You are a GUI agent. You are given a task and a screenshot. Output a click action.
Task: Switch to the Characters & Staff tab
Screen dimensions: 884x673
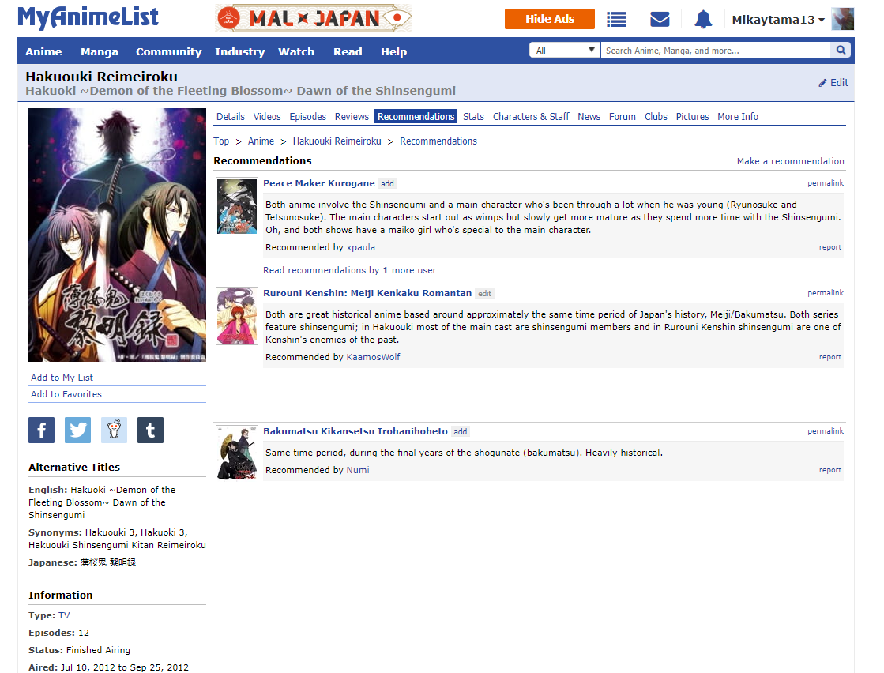(x=531, y=117)
